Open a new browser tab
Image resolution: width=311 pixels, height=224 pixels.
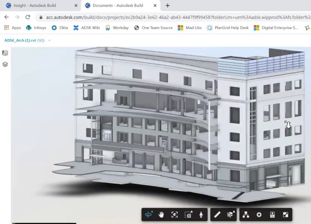tap(167, 6)
